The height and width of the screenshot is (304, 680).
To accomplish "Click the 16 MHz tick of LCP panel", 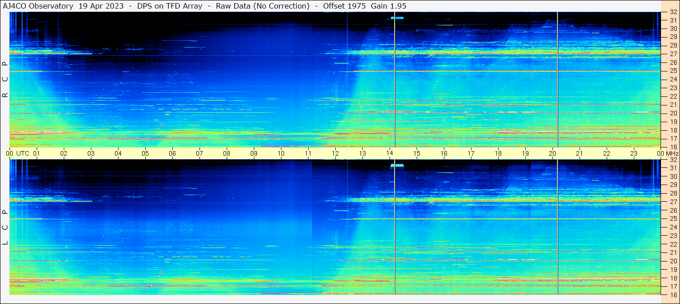I will tap(673, 295).
